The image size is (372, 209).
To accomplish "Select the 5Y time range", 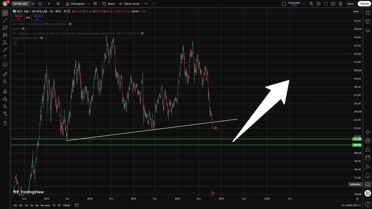I will click(x=59, y=205).
